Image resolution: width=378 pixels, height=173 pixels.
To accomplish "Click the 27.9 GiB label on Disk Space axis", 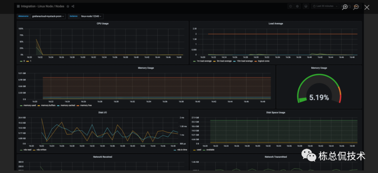I will click(195, 118).
